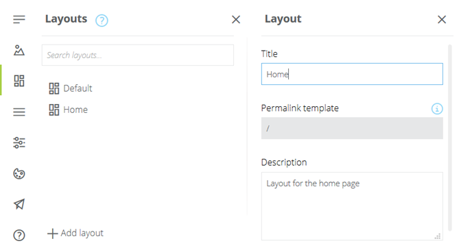Click the Permalink template info icon

point(437,109)
